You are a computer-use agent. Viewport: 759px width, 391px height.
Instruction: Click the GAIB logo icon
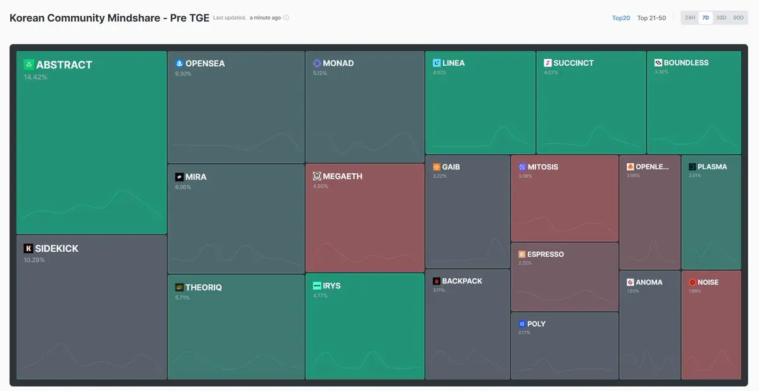[437, 167]
